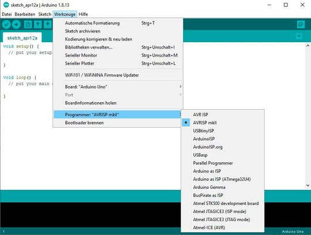Click the void setup() code line
Screen dimensions: 311x235
(x=21, y=46)
